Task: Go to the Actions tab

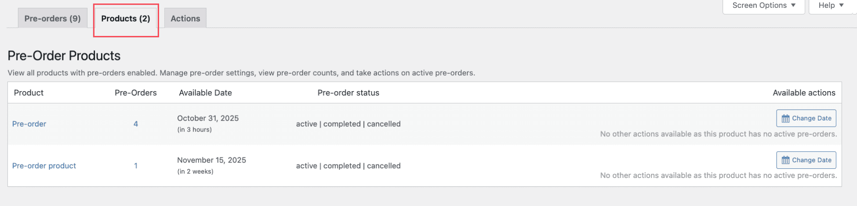Action: tap(185, 18)
